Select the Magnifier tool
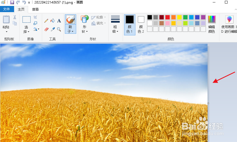This screenshot has width=237, height=142. click(x=59, y=29)
